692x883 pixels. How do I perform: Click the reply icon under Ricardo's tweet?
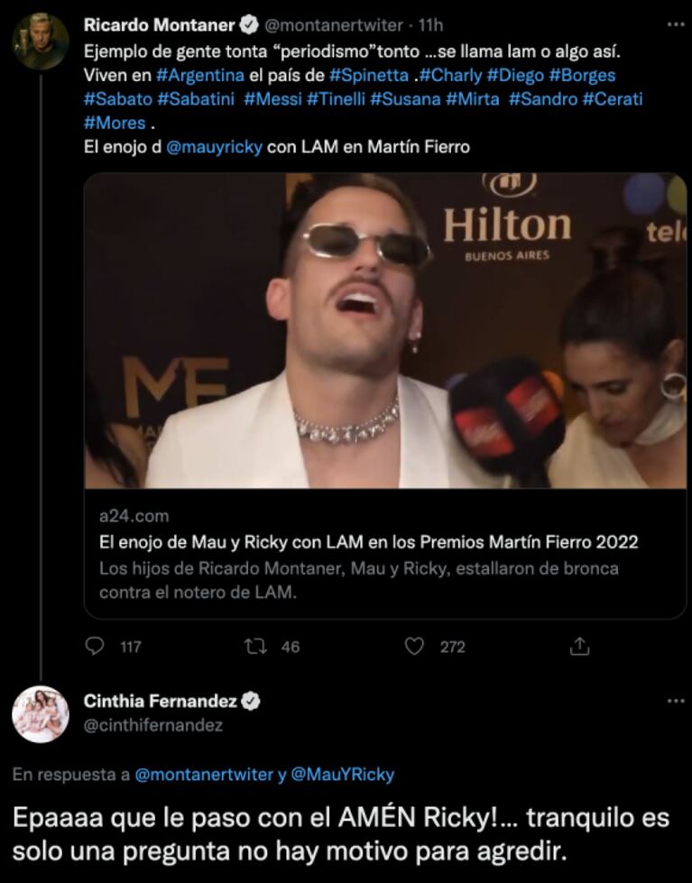point(94,646)
